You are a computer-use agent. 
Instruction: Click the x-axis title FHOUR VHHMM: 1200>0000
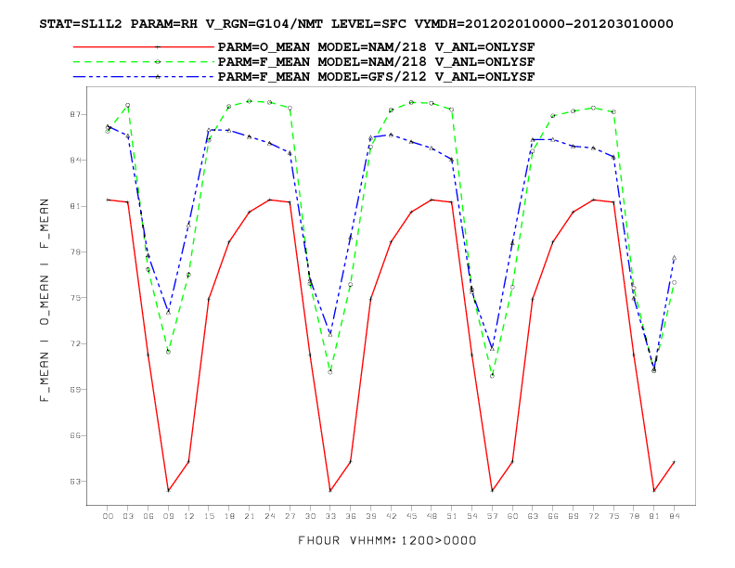[x=387, y=540]
